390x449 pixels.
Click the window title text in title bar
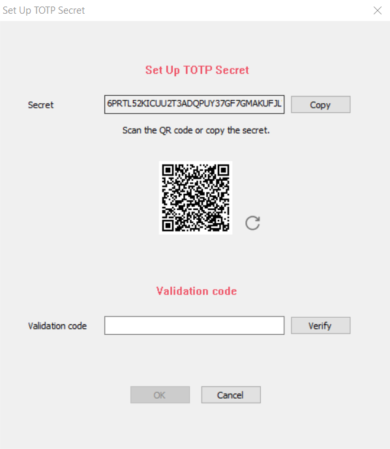(x=44, y=10)
